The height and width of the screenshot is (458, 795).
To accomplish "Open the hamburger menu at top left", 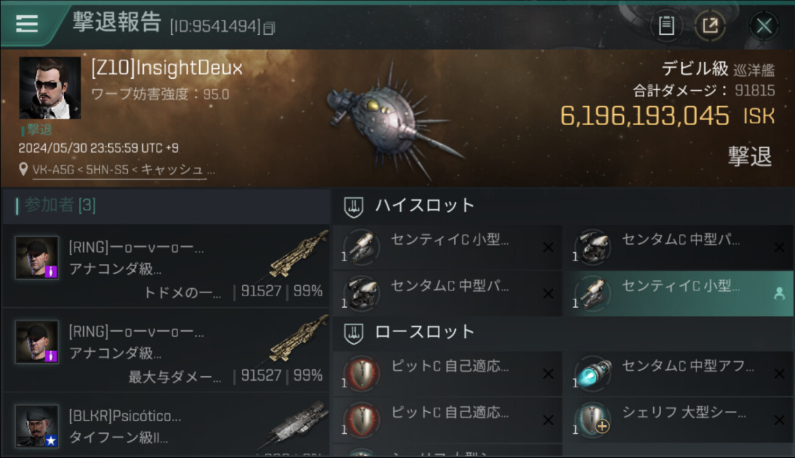I will [x=26, y=24].
